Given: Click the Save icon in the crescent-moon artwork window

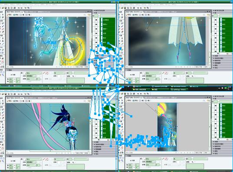Looking at the screenshot, I should [6, 8].
